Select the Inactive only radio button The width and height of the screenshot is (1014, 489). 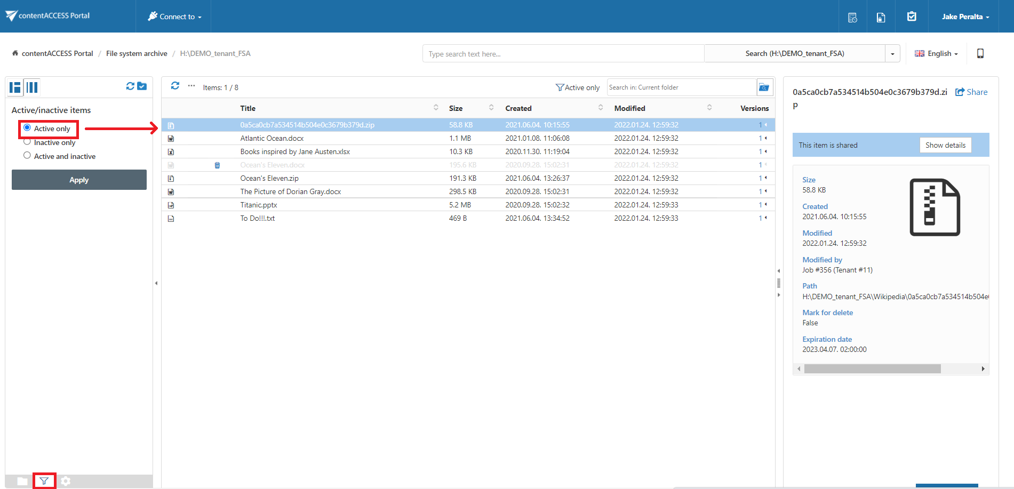pos(27,142)
